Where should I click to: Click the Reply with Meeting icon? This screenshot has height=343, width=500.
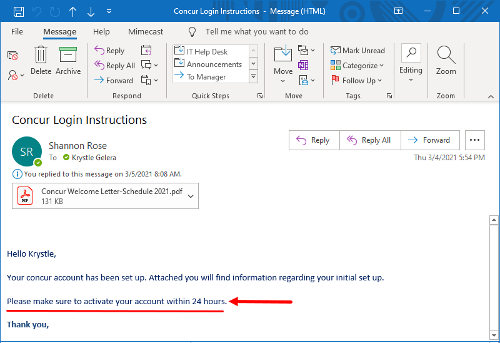pos(146,51)
